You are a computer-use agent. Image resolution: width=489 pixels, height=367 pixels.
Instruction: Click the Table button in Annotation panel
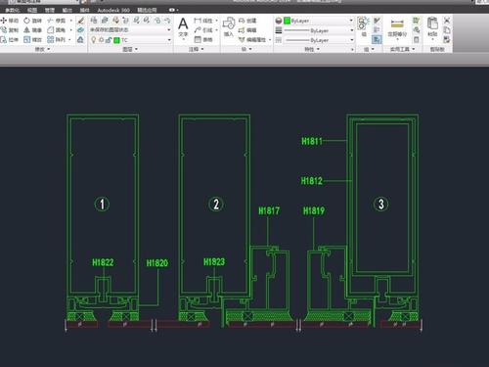pos(203,40)
